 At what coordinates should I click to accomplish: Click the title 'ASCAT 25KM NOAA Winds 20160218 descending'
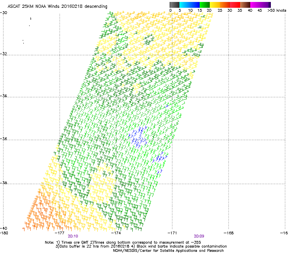tap(57, 7)
